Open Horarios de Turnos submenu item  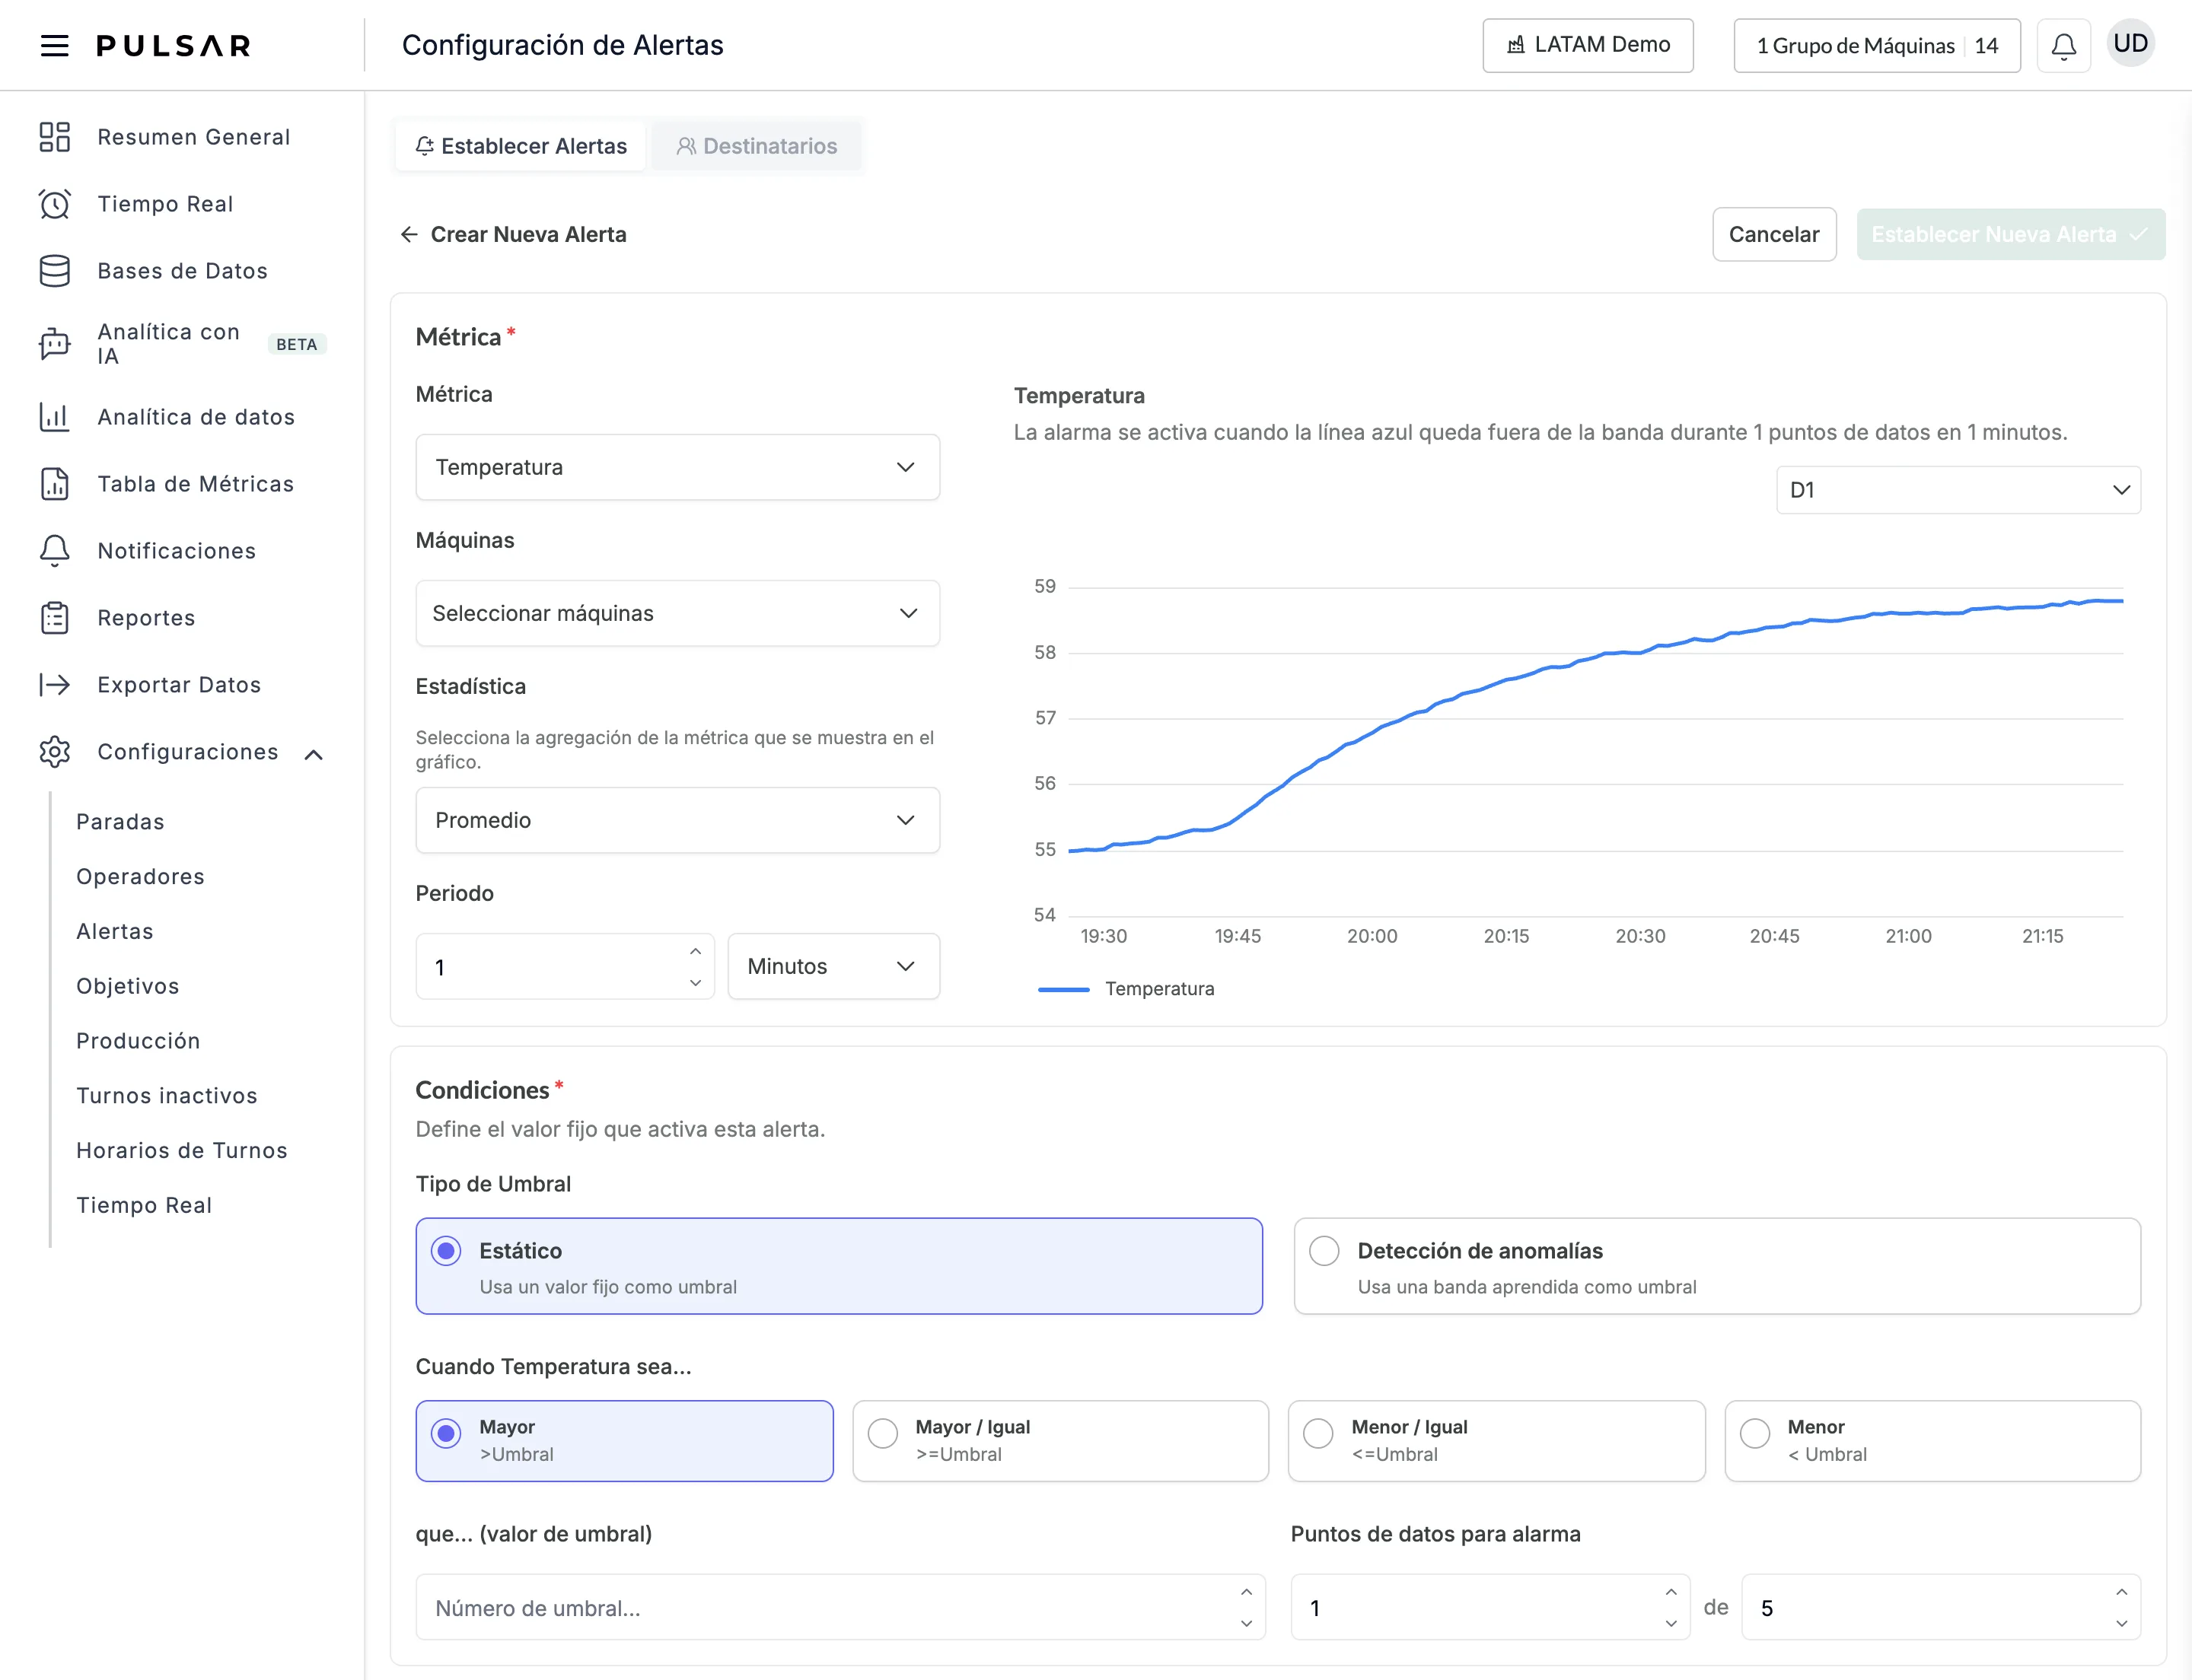coord(182,1150)
